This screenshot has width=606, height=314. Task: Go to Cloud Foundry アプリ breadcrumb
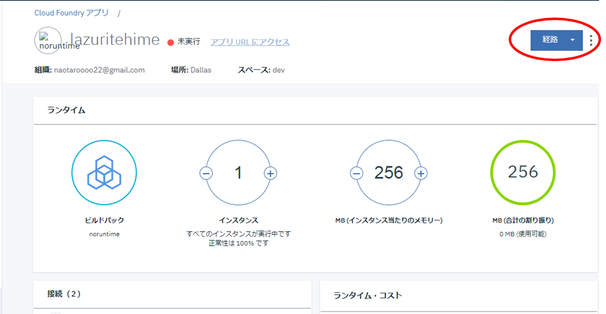[x=72, y=12]
